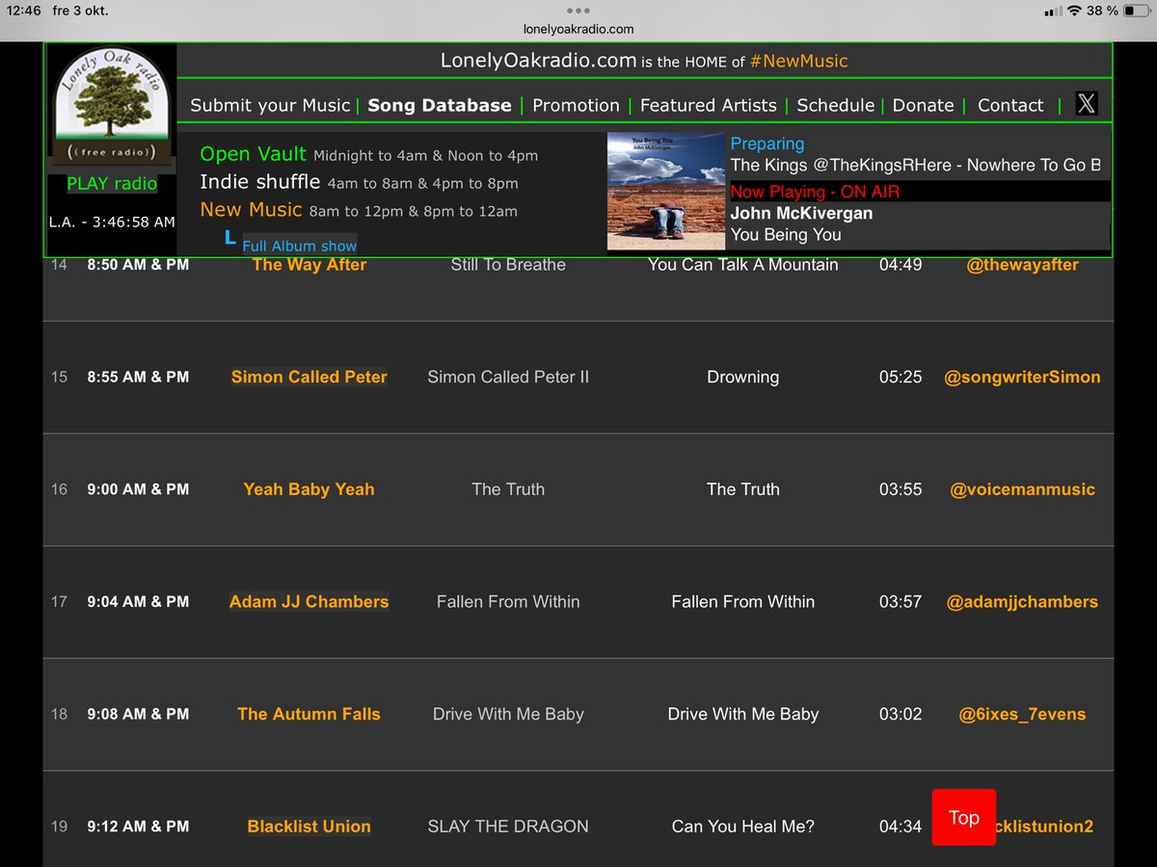The image size is (1157, 867).
Task: Click the Indie shuffle schedule label
Action: click(x=260, y=182)
